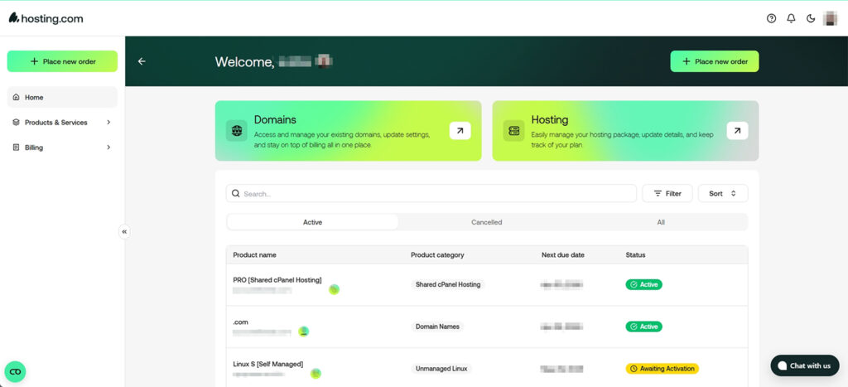Open Linux S [Self Managed] product
Image resolution: width=848 pixels, height=387 pixels.
(x=268, y=365)
